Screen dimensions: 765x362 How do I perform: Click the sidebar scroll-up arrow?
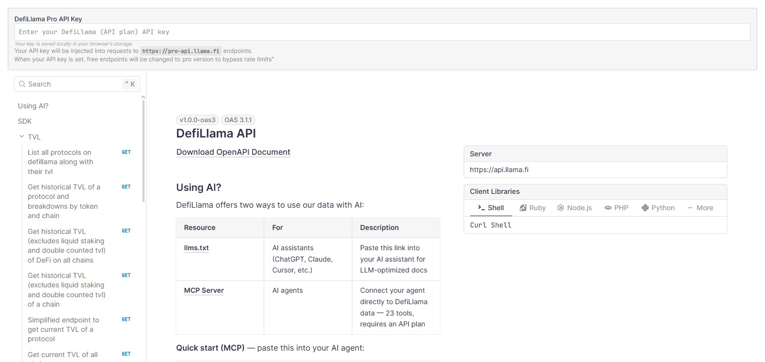pyautogui.click(x=143, y=97)
